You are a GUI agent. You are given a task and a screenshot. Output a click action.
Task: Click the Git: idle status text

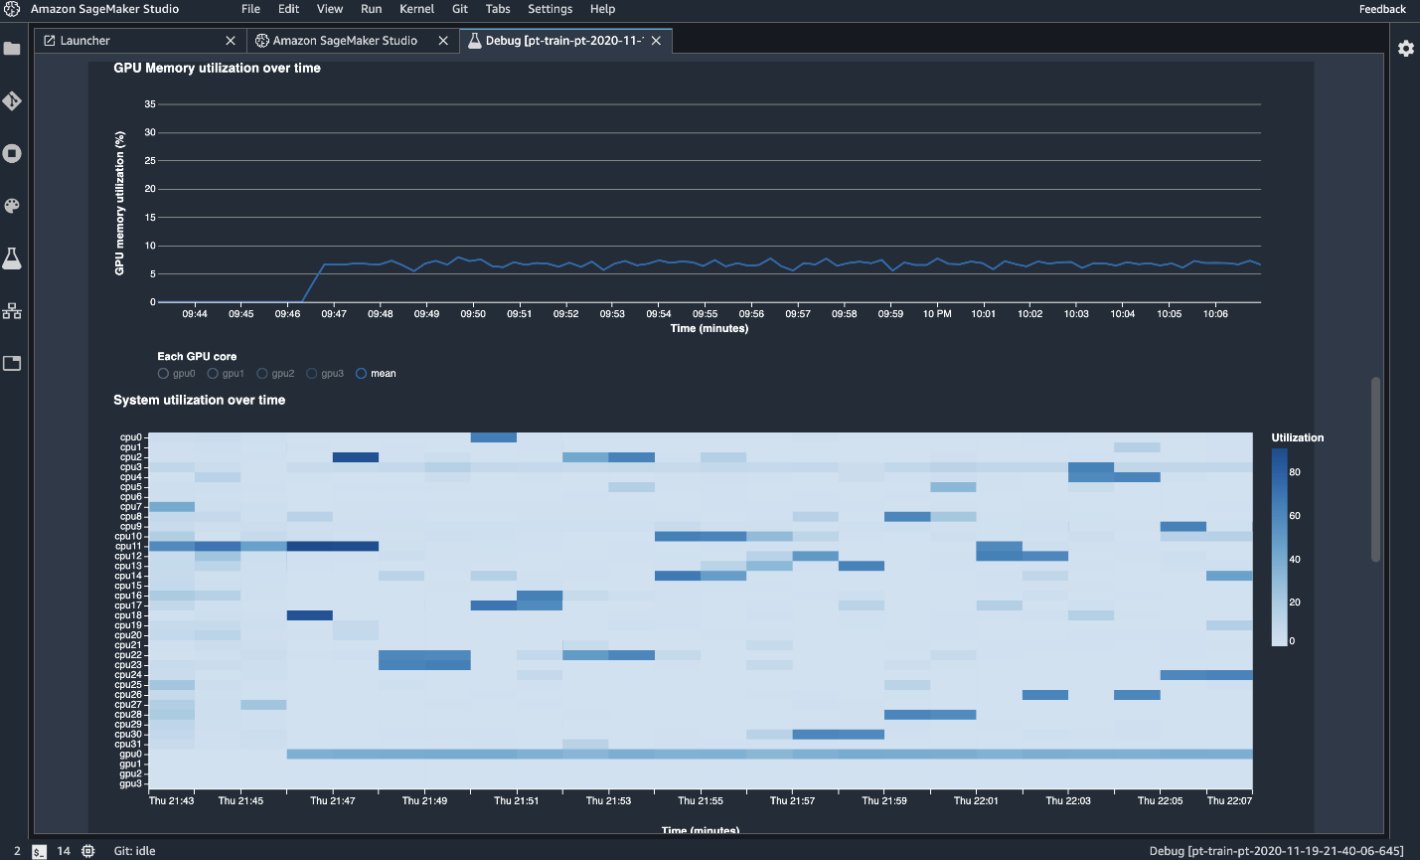point(134,851)
